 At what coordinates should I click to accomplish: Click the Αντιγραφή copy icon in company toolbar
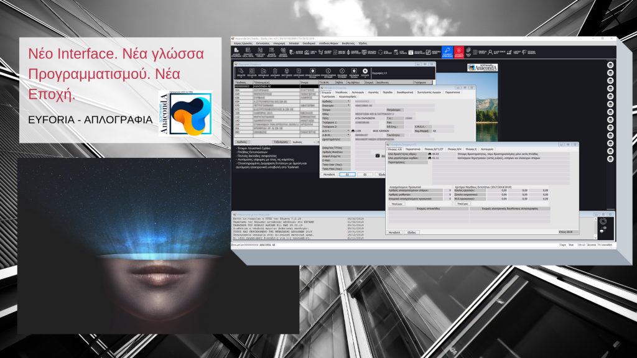pyautogui.click(x=299, y=72)
